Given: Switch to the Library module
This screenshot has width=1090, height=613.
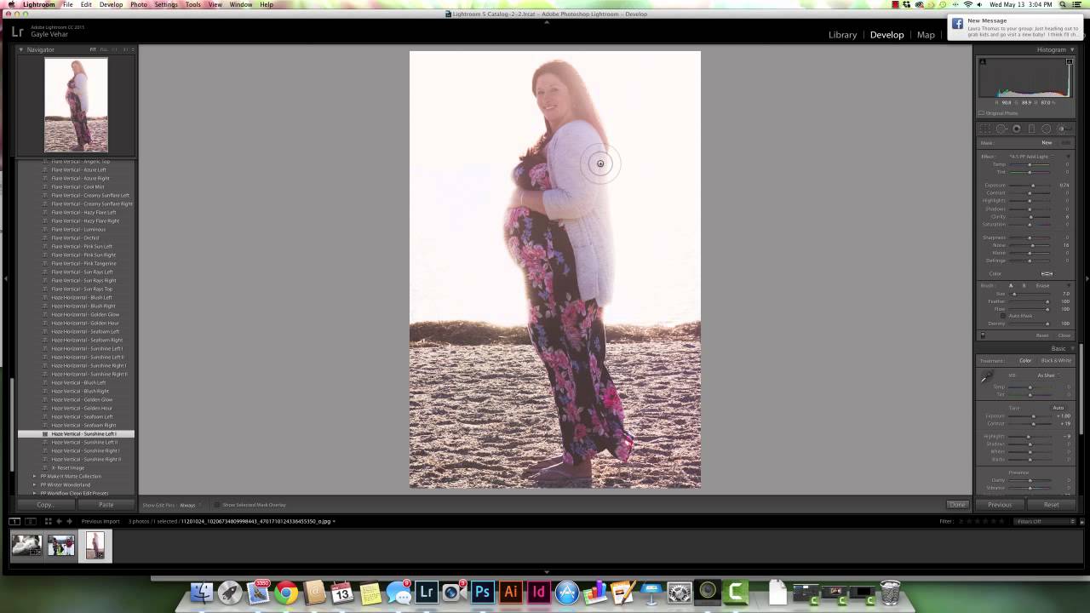Looking at the screenshot, I should click(842, 35).
